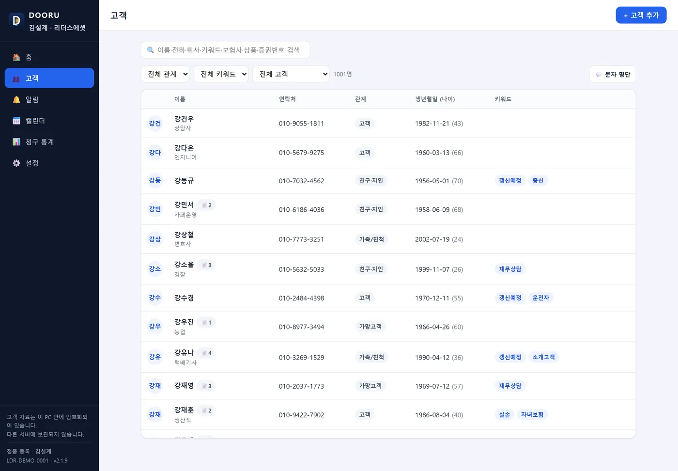The width and height of the screenshot is (678, 471).
Task: Click 가망고객 relation tag for 강우진
Action: (x=370, y=327)
